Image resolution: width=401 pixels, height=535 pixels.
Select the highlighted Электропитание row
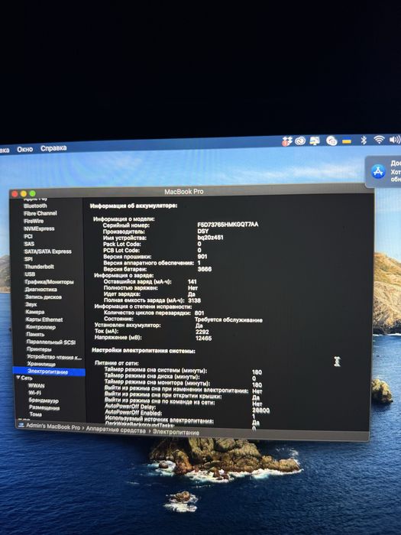(49, 371)
